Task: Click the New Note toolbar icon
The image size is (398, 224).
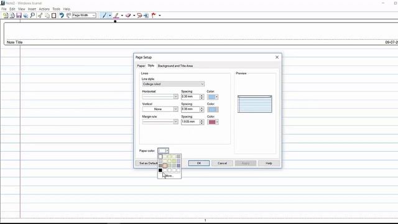Action: point(6,16)
